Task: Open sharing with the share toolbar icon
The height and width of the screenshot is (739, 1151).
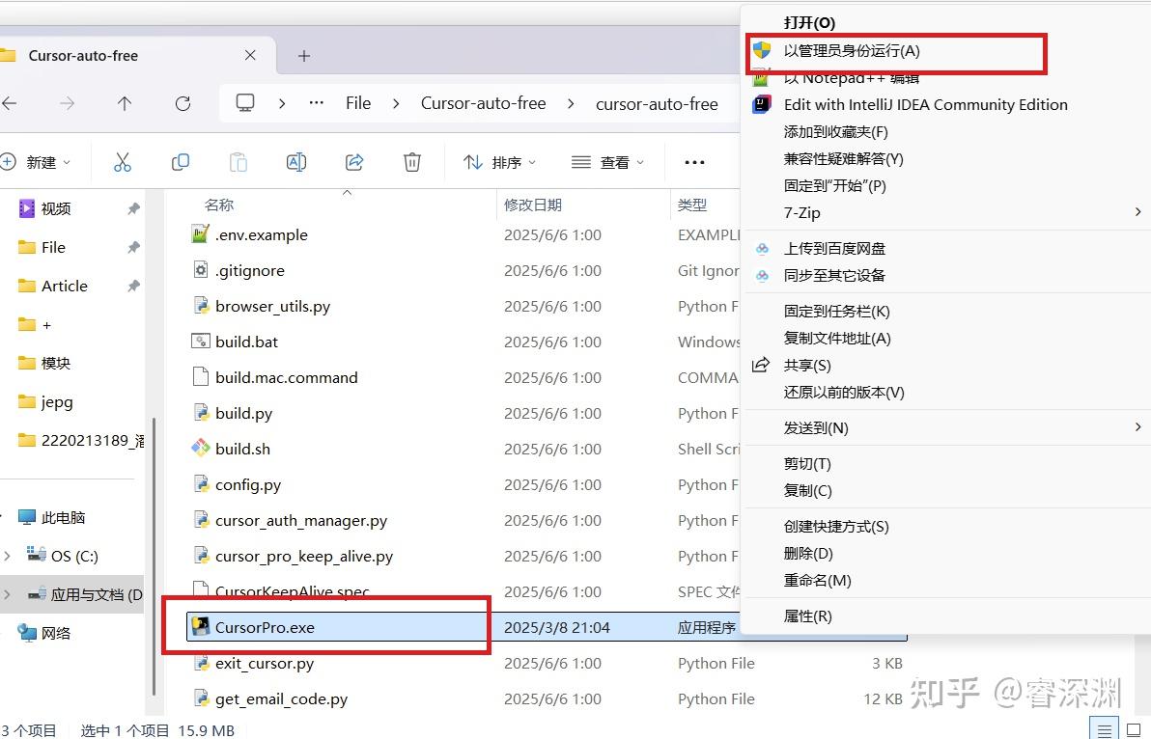Action: 353,162
